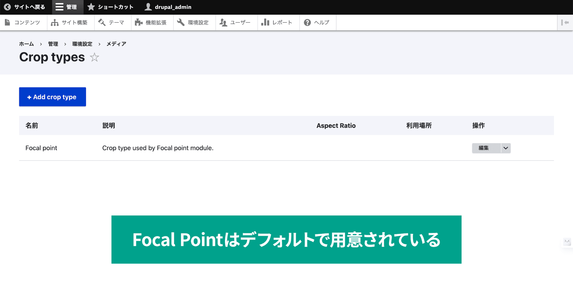573x299 pixels.
Task: Expand the operations dropdown arrow beside 編集
Action: click(x=506, y=148)
